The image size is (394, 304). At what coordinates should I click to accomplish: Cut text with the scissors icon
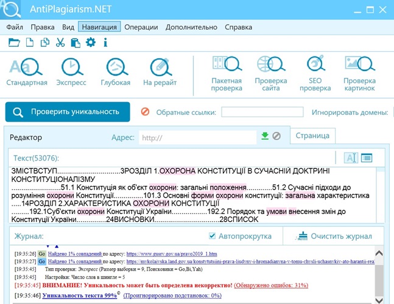(60, 43)
